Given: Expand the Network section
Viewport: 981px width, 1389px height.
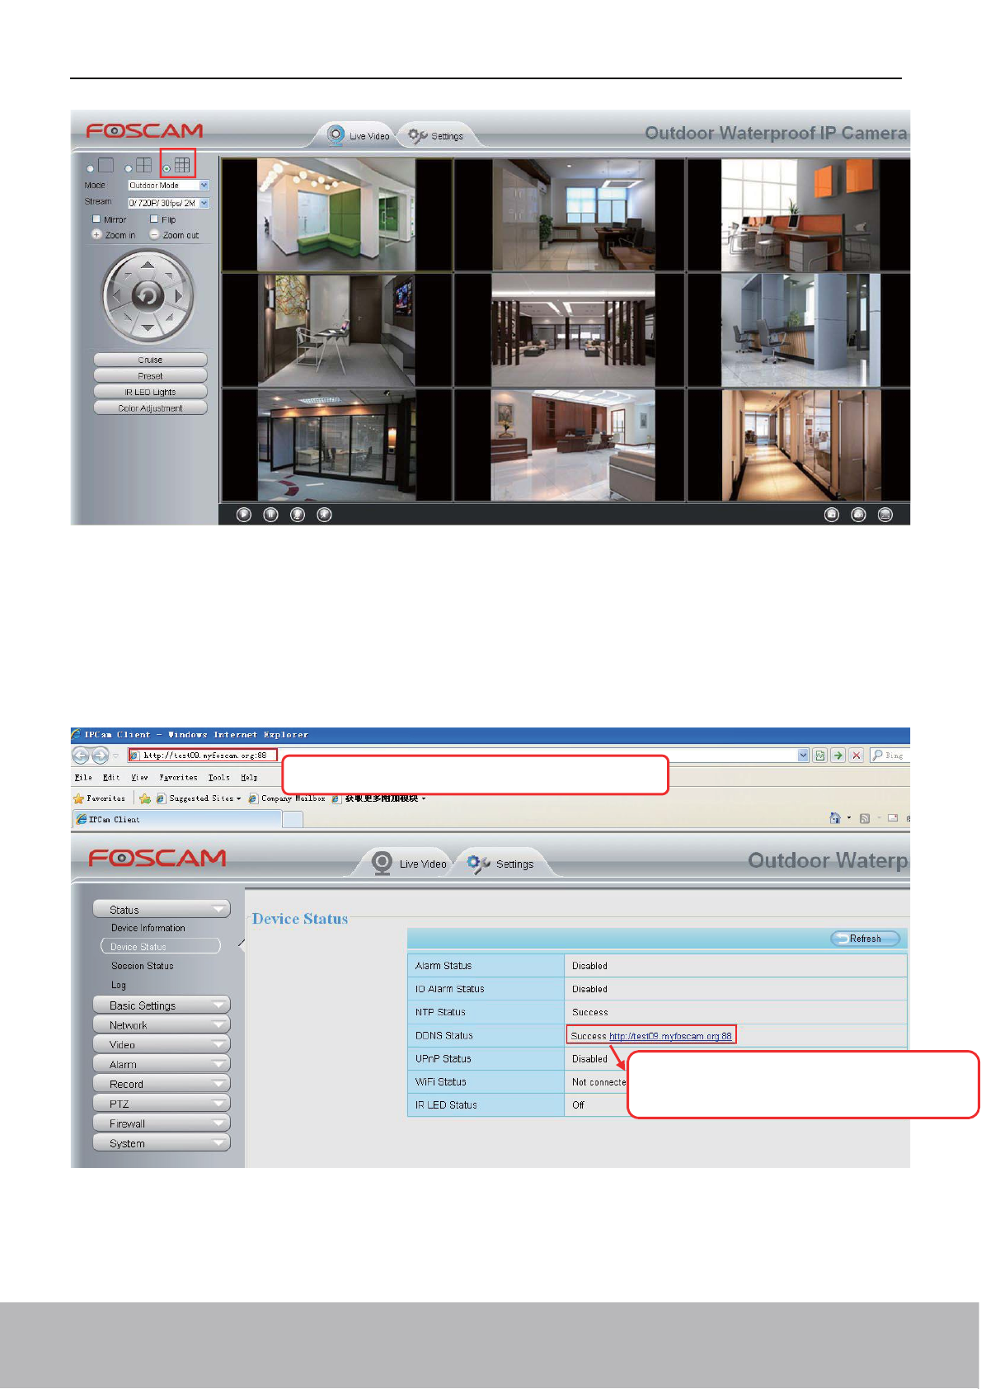Looking at the screenshot, I should pyautogui.click(x=162, y=1024).
